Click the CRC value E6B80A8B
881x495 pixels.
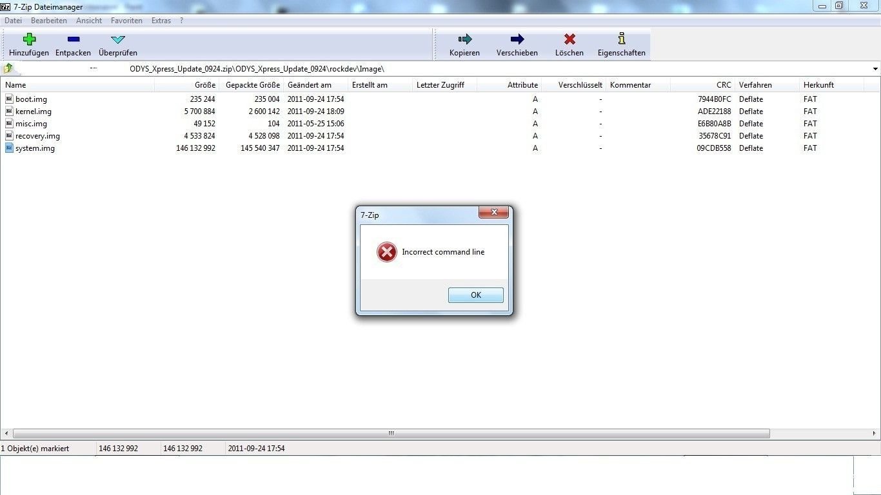pos(715,124)
